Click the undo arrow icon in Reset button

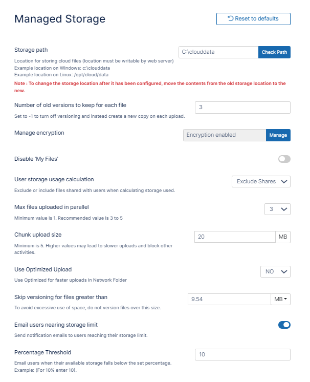(x=231, y=19)
